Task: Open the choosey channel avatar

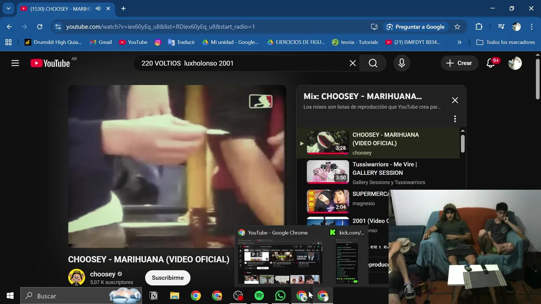Action: [77, 277]
